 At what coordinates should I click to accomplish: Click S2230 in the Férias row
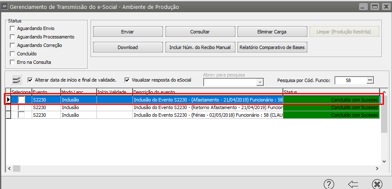coord(46,115)
